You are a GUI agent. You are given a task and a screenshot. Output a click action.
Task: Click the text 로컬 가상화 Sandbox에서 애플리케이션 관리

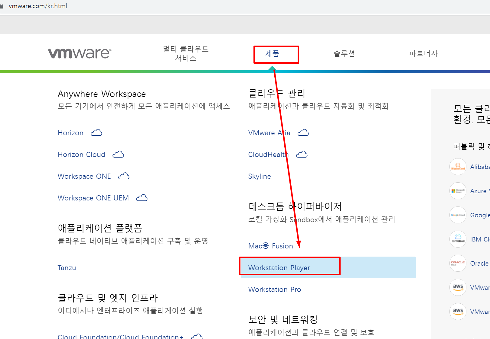coord(322,219)
